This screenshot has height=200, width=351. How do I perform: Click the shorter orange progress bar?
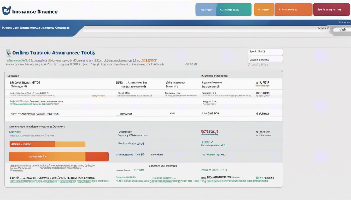[47, 144]
